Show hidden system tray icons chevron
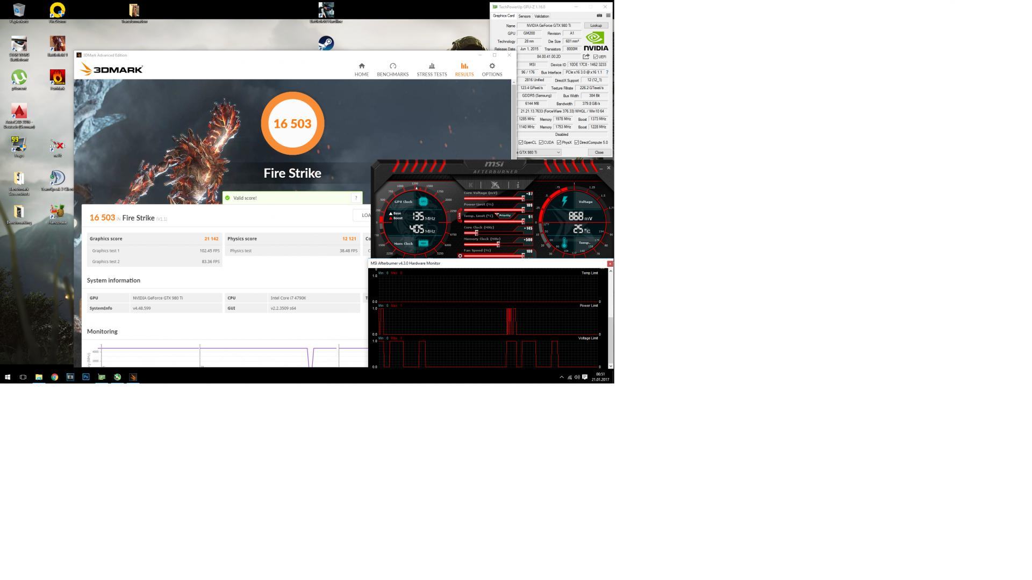 (562, 377)
